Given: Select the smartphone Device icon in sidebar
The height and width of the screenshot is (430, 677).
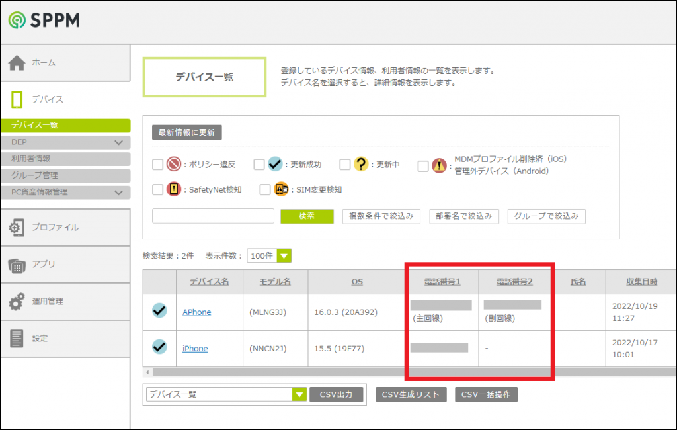Looking at the screenshot, I should click(x=17, y=99).
